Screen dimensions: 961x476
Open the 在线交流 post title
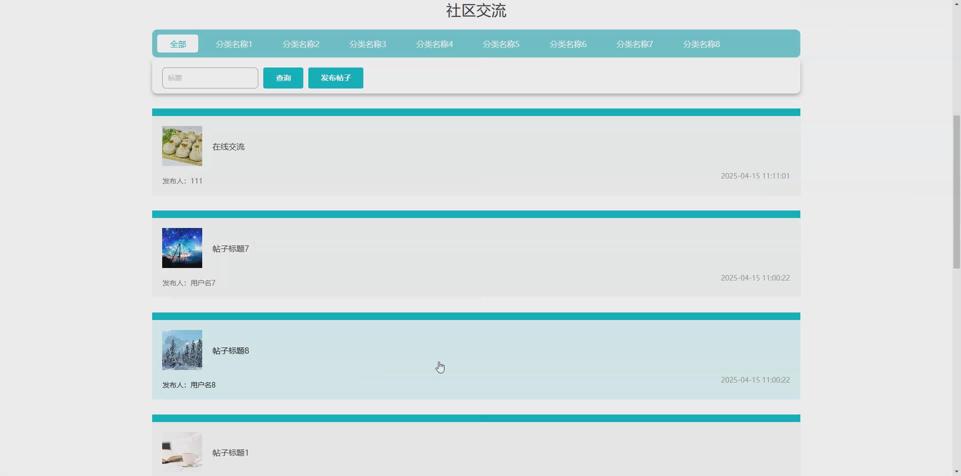click(228, 146)
